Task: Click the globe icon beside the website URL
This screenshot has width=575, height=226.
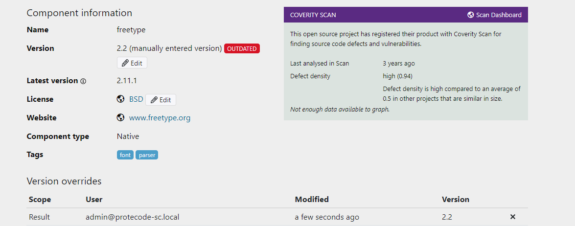Action: (120, 118)
